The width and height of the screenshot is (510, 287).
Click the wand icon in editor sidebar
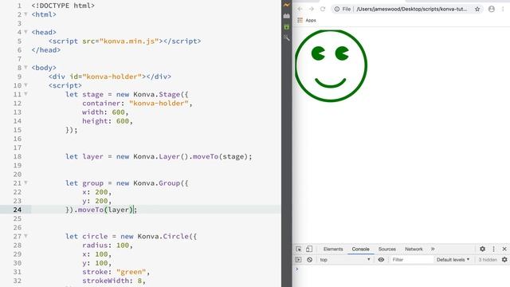coord(287,37)
